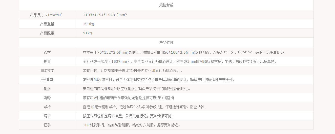The width and height of the screenshot is (335, 134).
Task: Select the 训练指南 row label
Action: tap(47, 71)
